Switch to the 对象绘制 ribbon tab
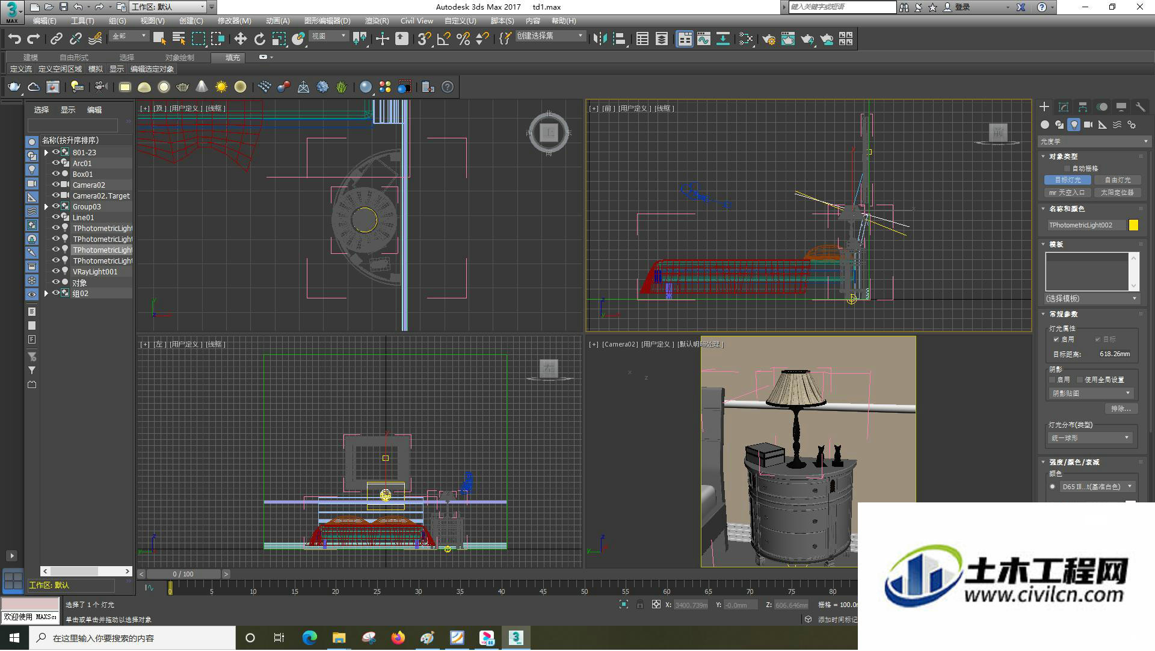1155x651 pixels. pos(179,57)
